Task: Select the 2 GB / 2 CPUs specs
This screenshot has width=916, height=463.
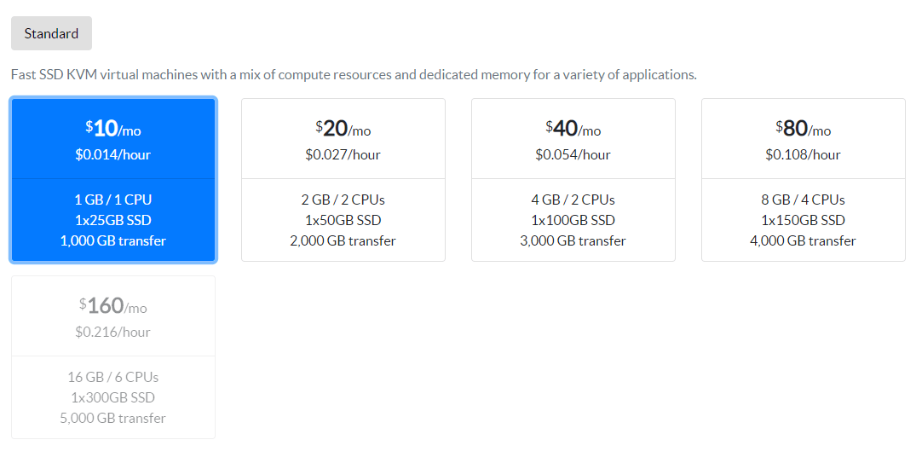Action: click(343, 200)
